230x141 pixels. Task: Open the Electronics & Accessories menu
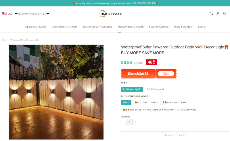(x=97, y=27)
